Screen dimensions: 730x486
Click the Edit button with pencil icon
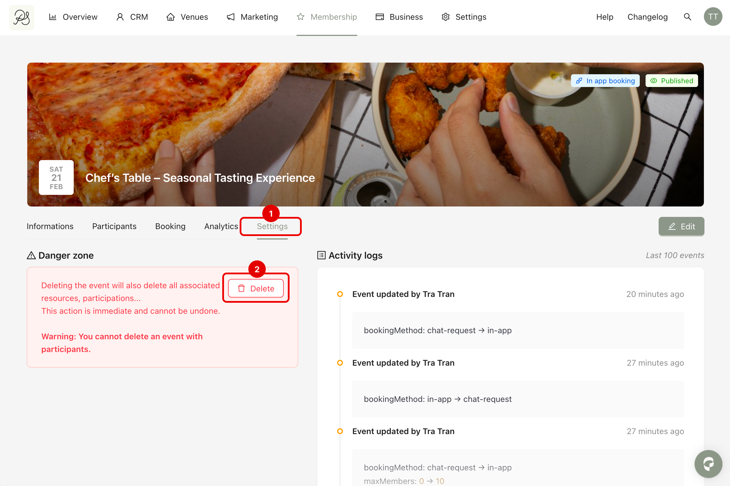point(681,226)
